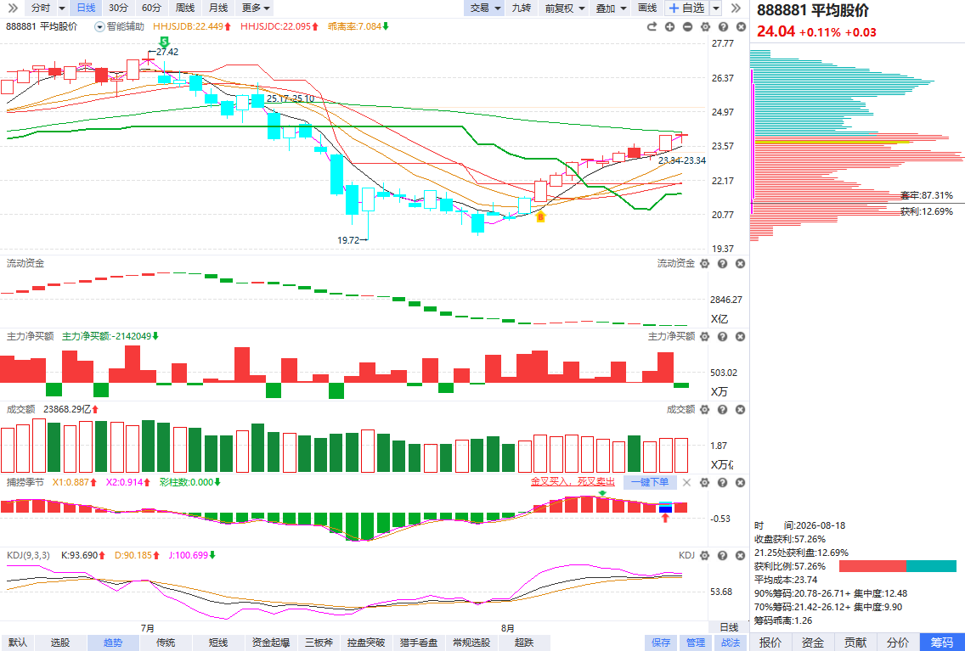965x651 pixels.
Task: Open settings gear for 流动资金 indicator panel
Action: click(705, 264)
